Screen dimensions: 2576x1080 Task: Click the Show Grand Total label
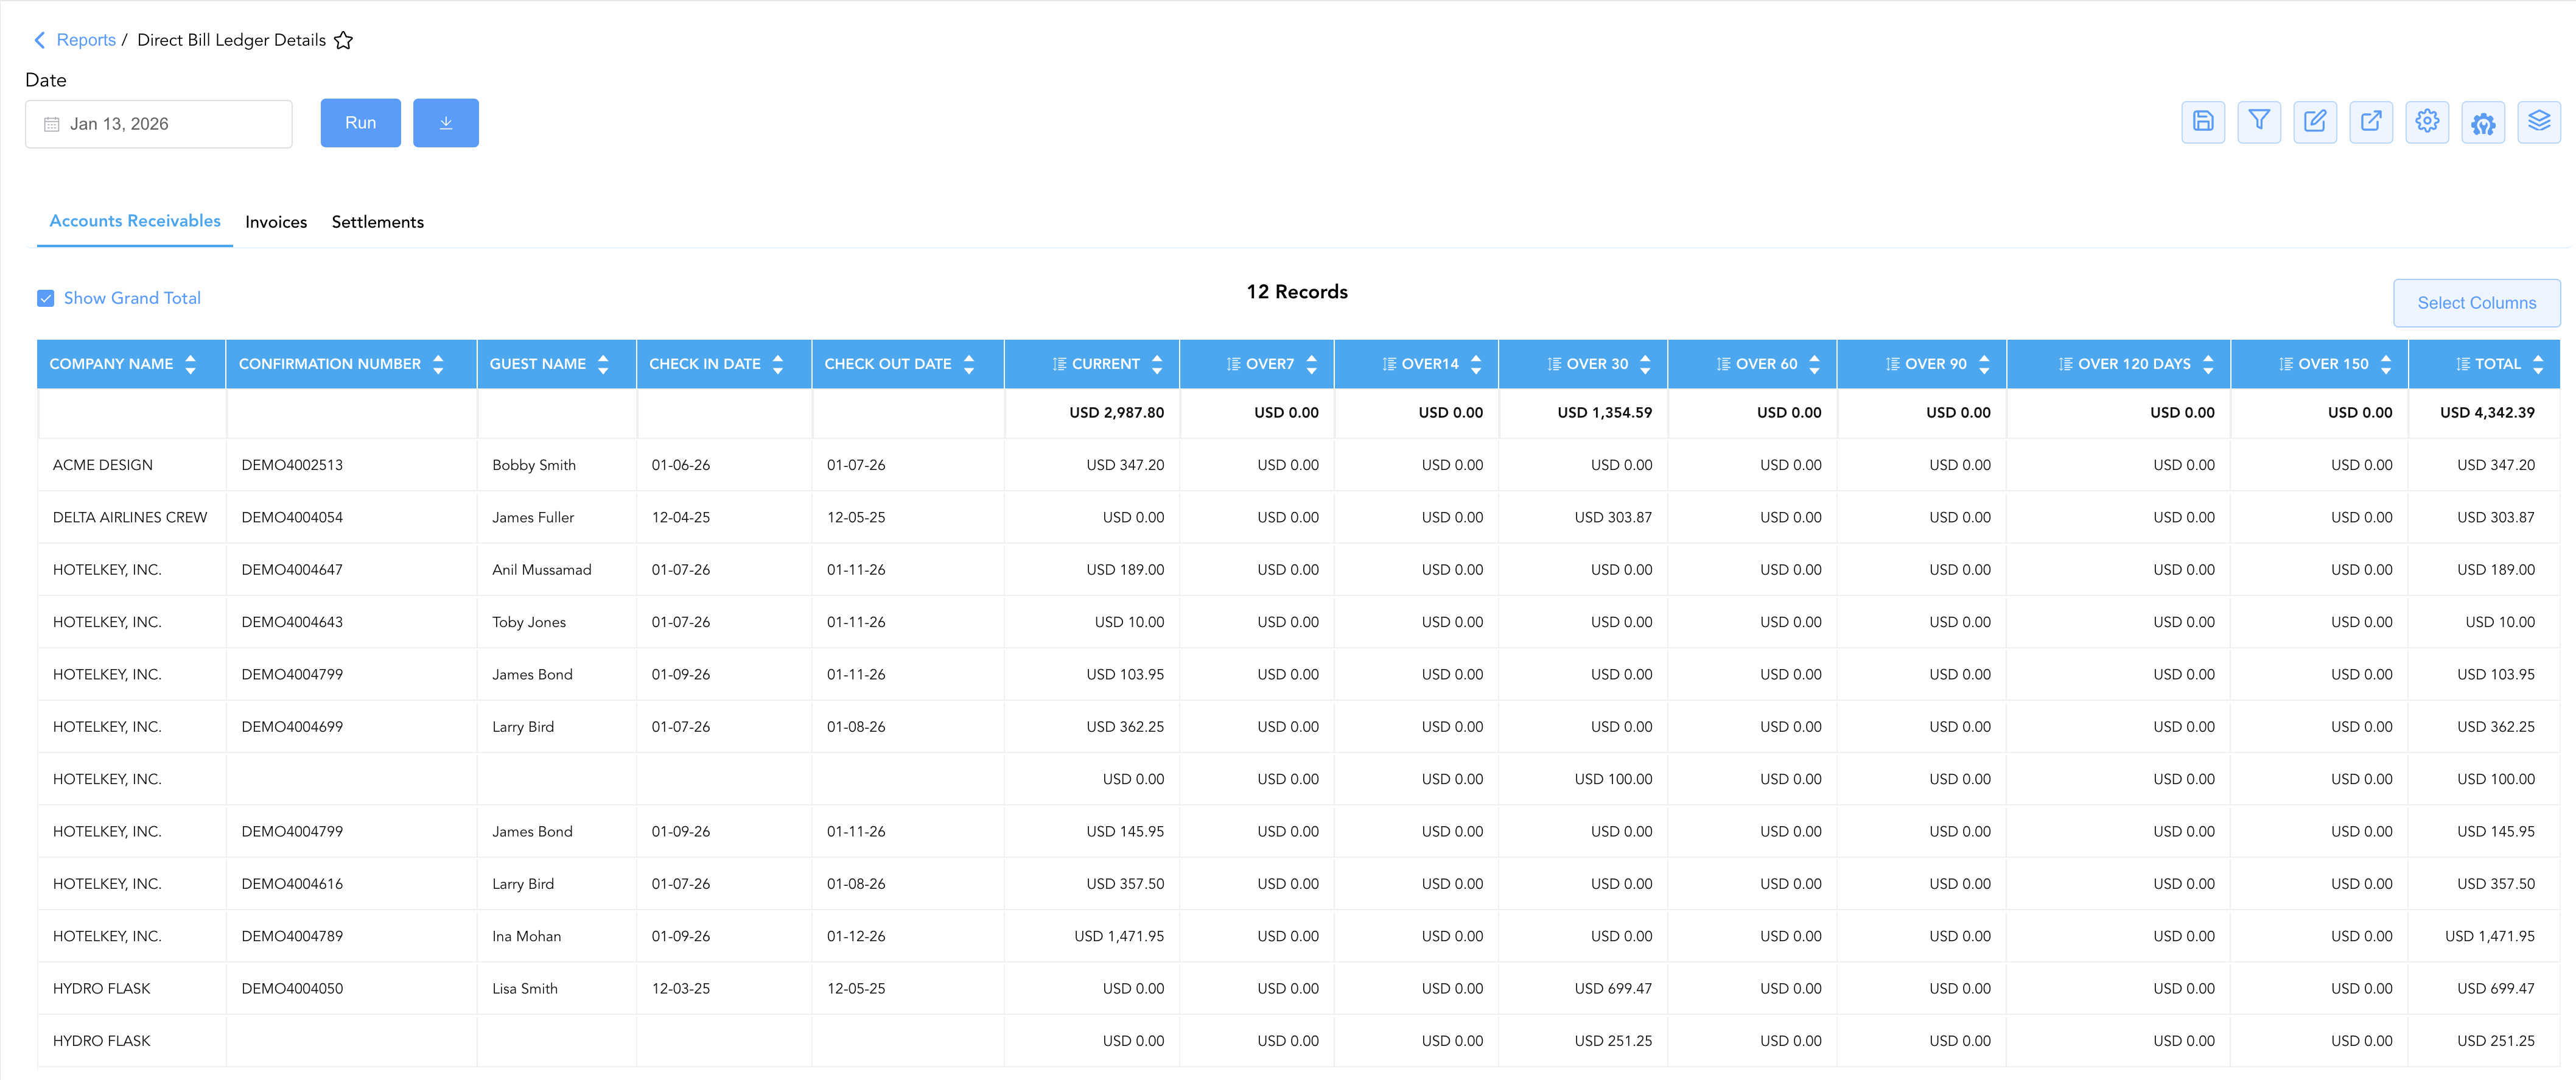tap(132, 298)
